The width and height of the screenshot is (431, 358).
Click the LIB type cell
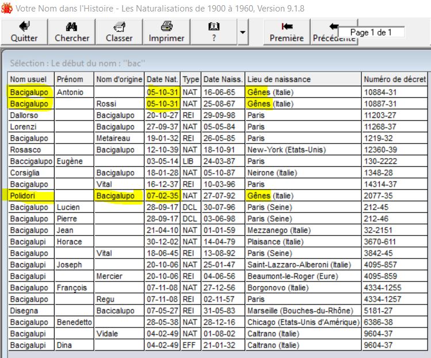tap(191, 161)
